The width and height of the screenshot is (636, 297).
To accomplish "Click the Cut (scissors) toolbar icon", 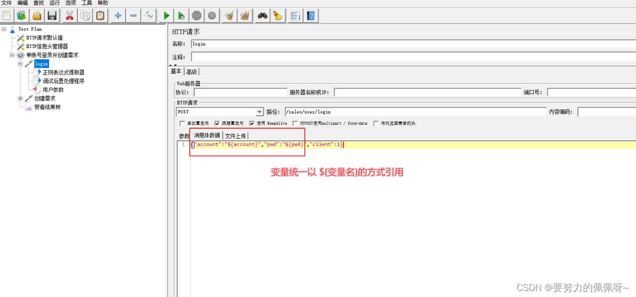I will click(x=69, y=15).
